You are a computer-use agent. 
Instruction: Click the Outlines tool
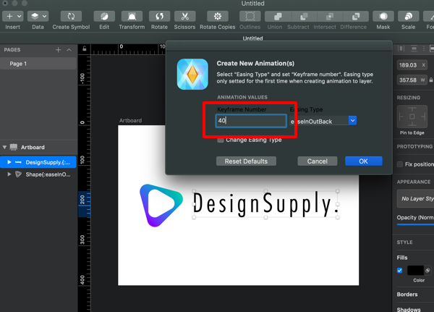tap(250, 17)
